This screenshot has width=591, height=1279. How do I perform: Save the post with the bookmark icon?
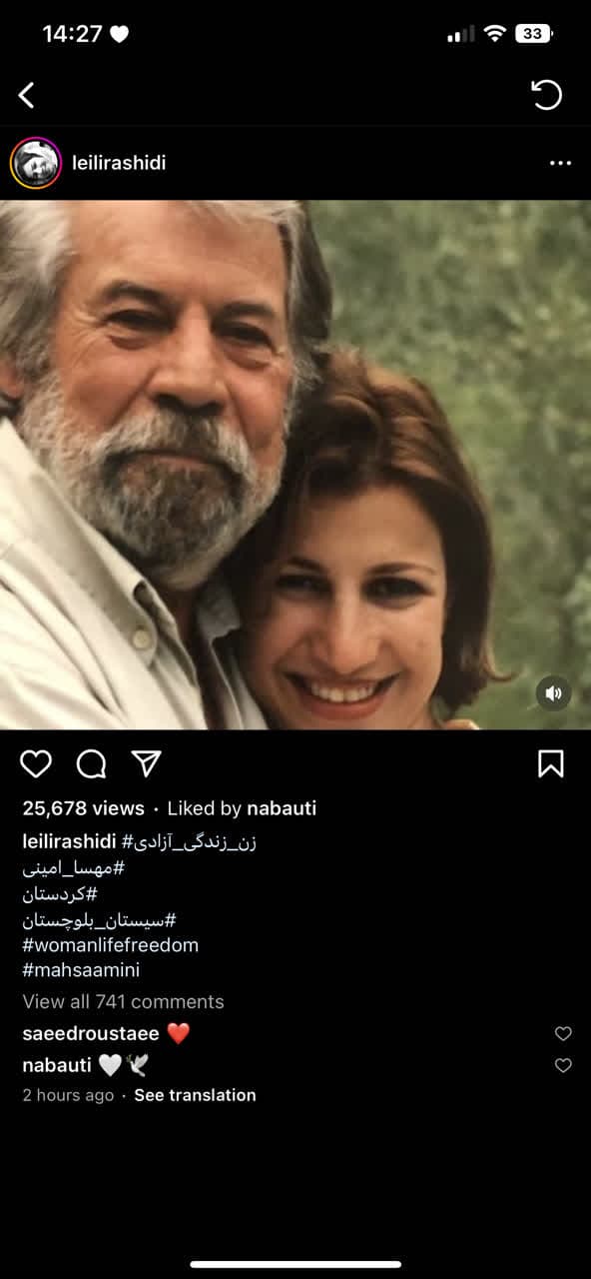click(551, 764)
